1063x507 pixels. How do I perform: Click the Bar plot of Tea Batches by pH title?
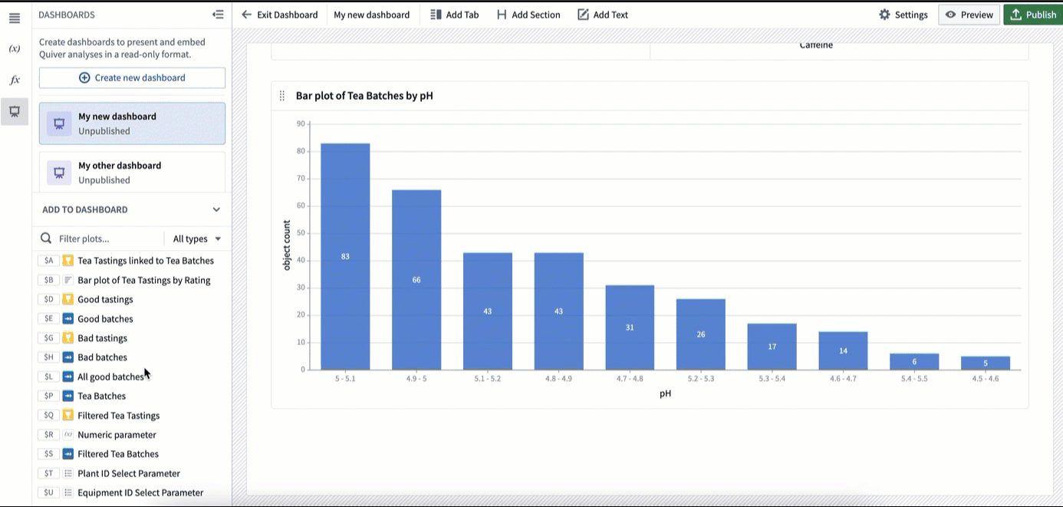[x=364, y=96]
